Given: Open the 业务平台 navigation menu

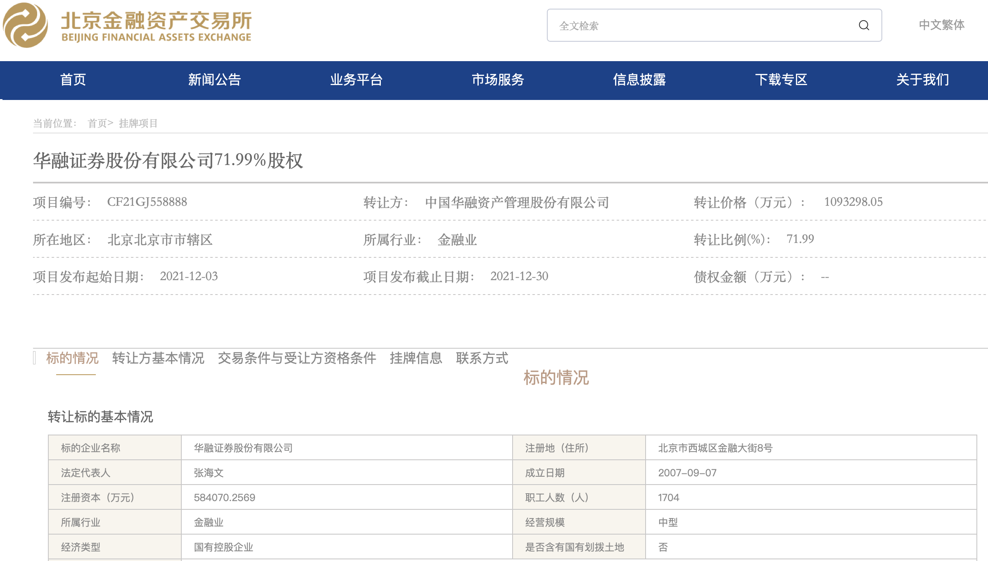Looking at the screenshot, I should click(x=356, y=80).
